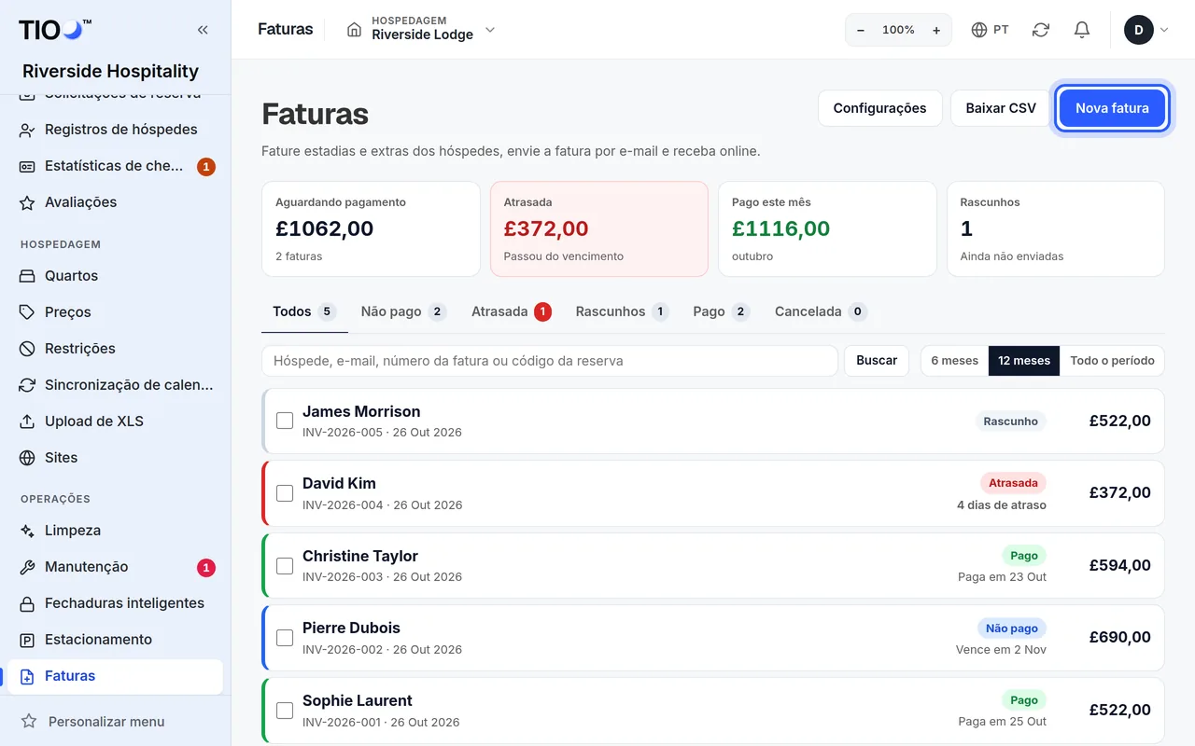Click Baixar CSV button
The width and height of the screenshot is (1195, 746).
tap(1001, 108)
